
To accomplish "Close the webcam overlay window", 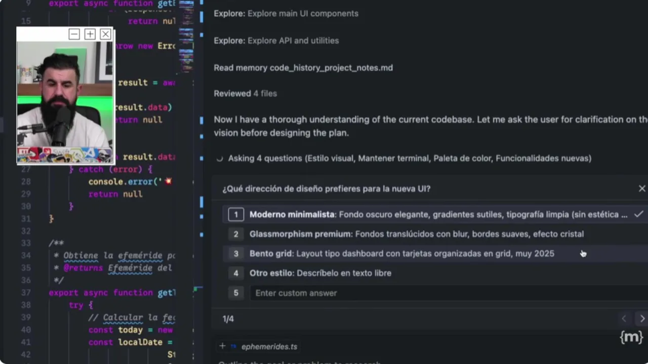I will coord(105,34).
